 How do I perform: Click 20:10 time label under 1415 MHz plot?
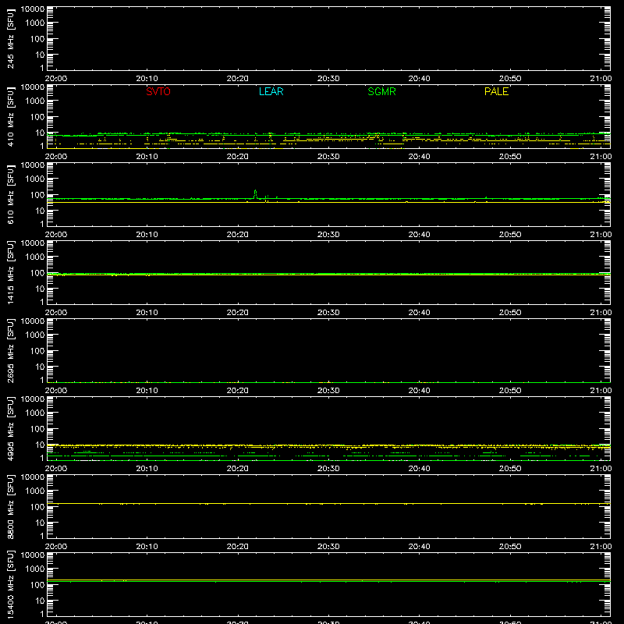pyautogui.click(x=147, y=313)
